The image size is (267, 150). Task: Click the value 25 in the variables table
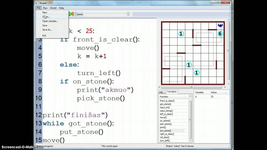click(212, 97)
